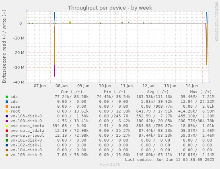The height and width of the screenshot is (169, 220).
Task: Click sda max value 59.46M/ 7.21M
Action: point(197,97)
